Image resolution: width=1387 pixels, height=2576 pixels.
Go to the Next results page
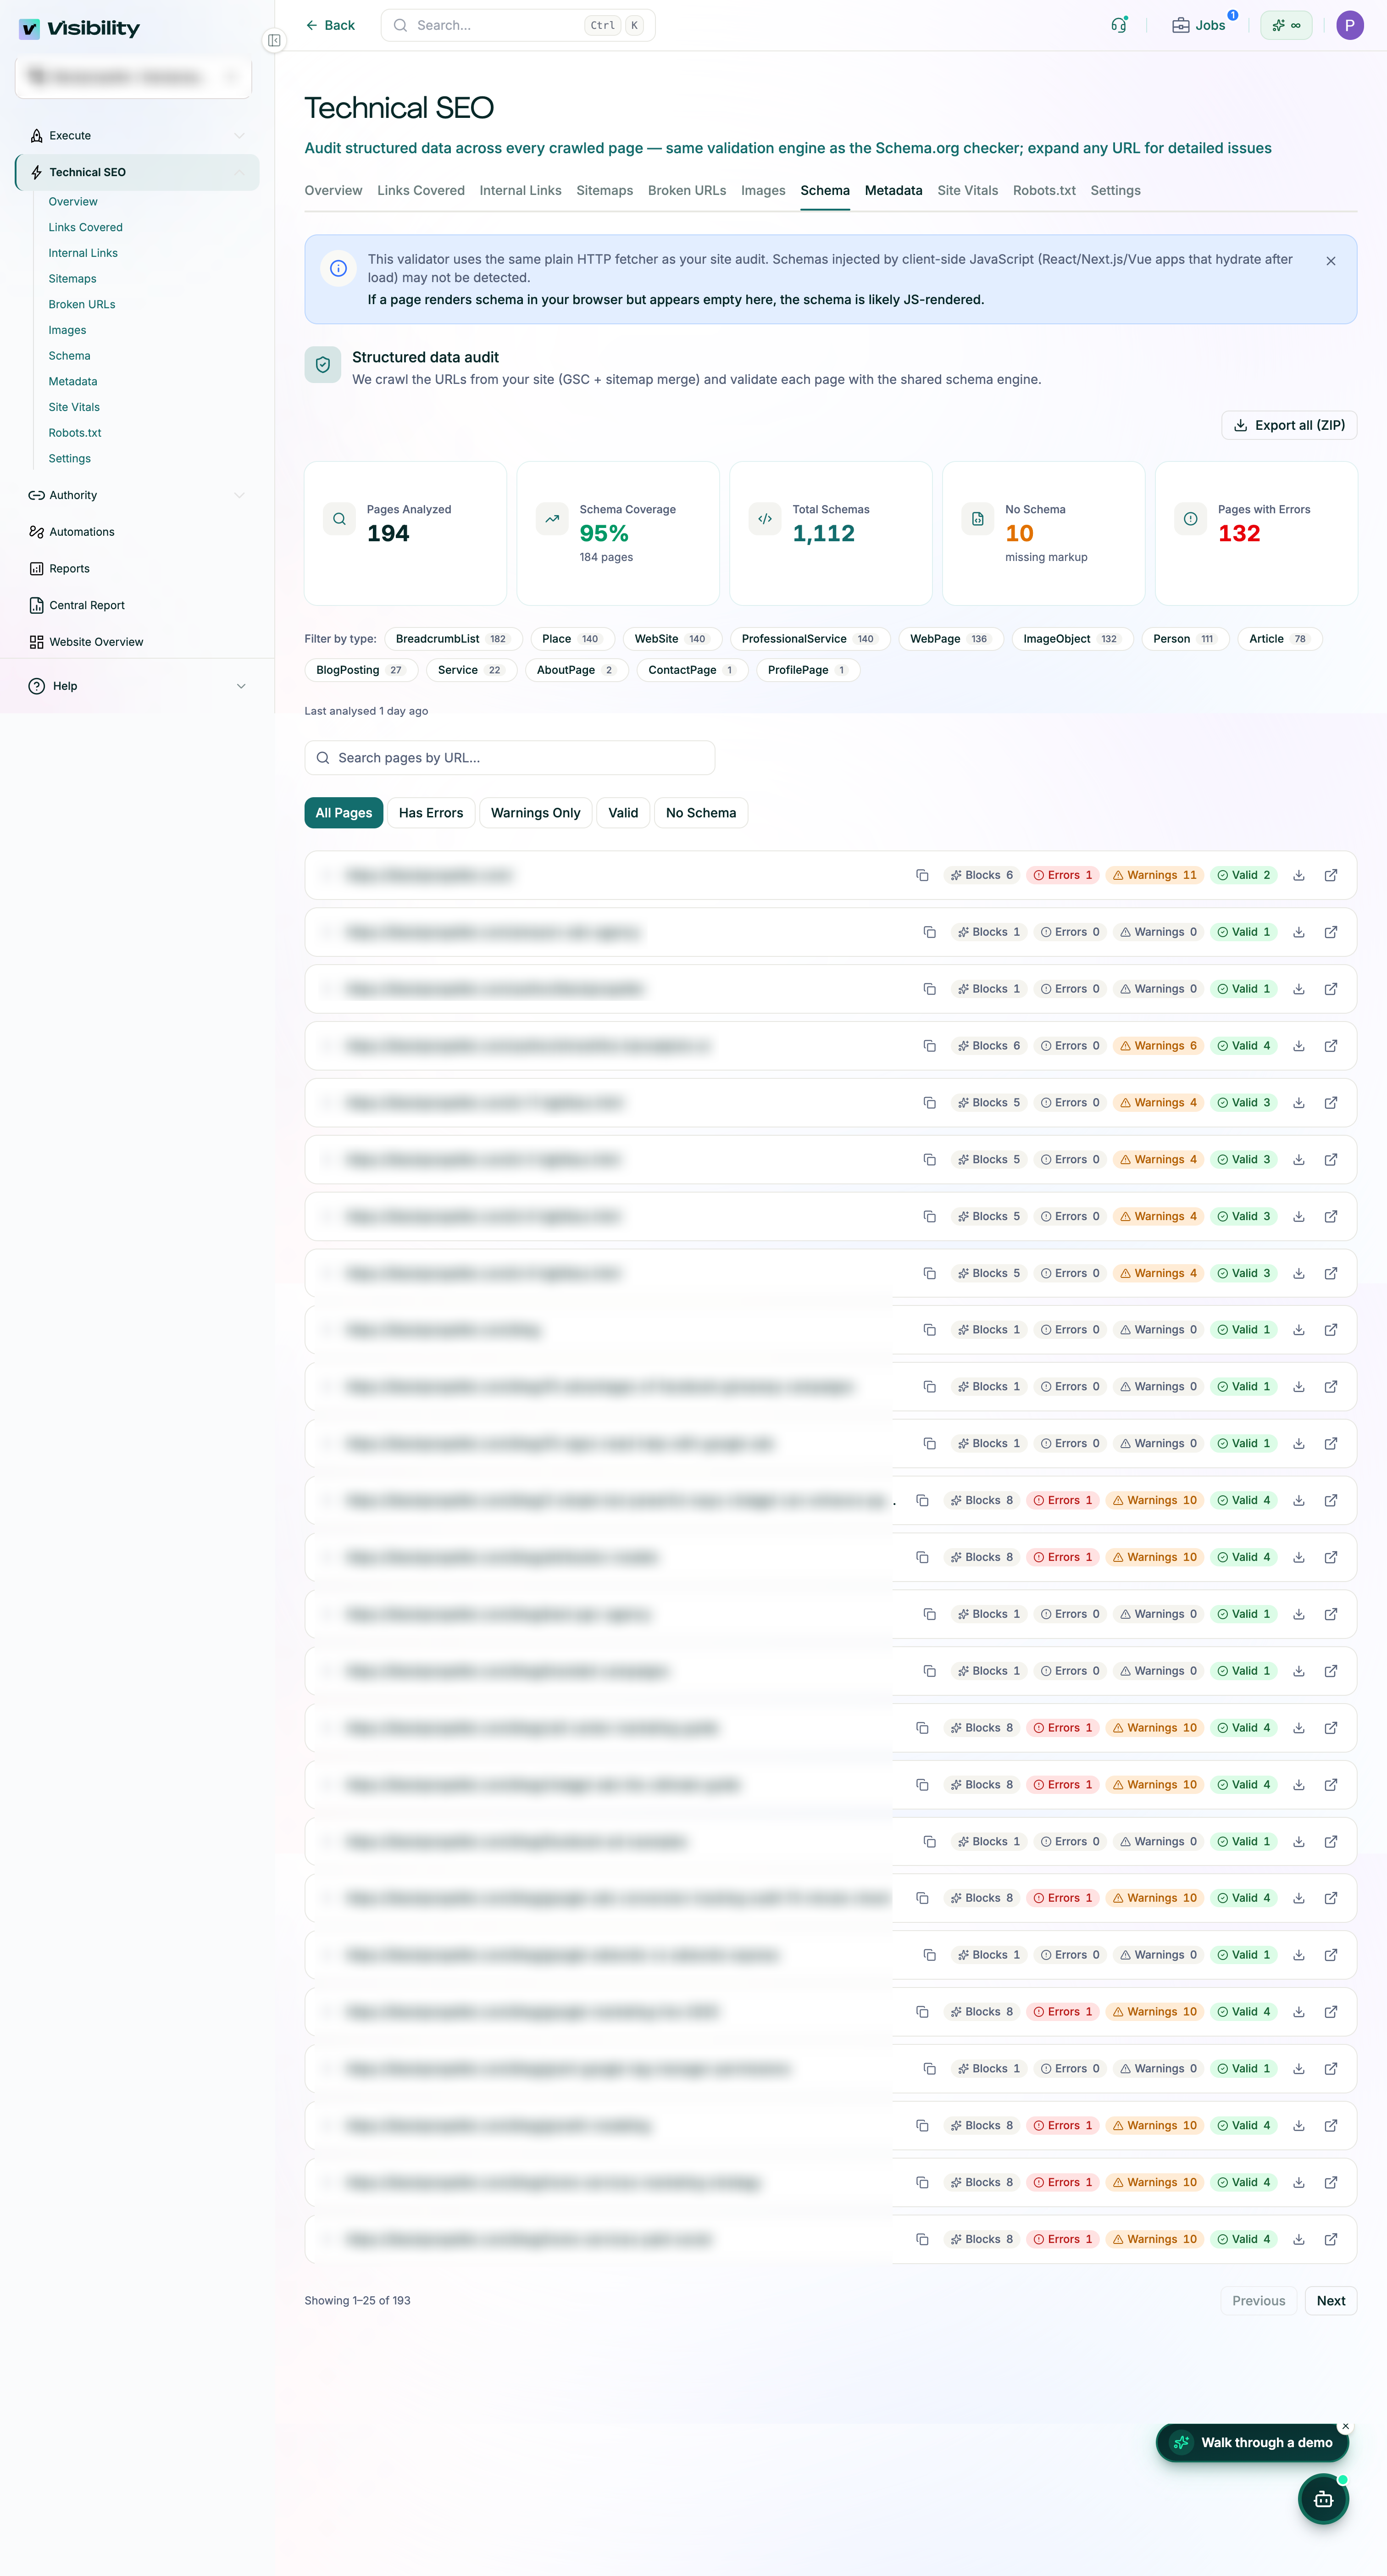[1330, 2300]
